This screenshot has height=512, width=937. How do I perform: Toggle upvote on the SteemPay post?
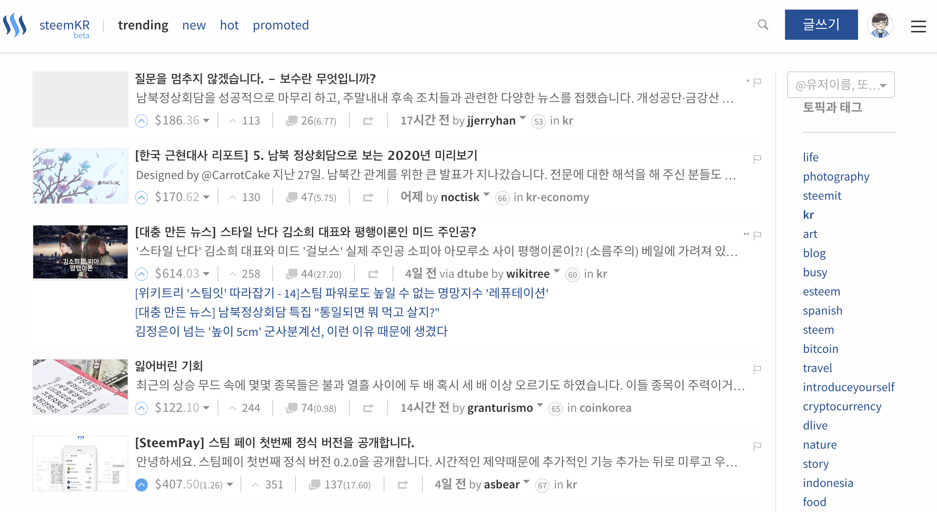141,484
